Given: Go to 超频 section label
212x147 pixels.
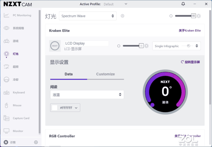Looking at the screenshot, I should click(16, 67).
